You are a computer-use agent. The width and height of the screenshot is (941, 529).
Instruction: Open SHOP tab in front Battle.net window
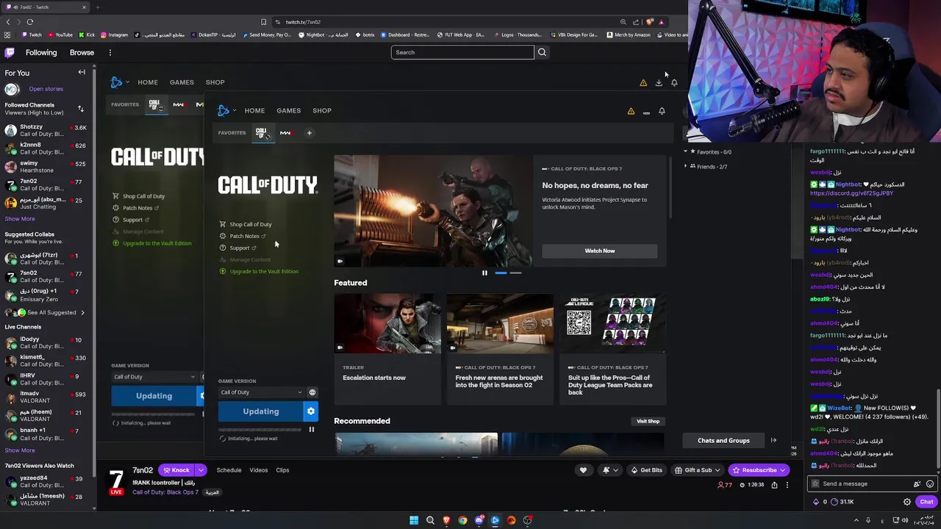[x=322, y=111]
